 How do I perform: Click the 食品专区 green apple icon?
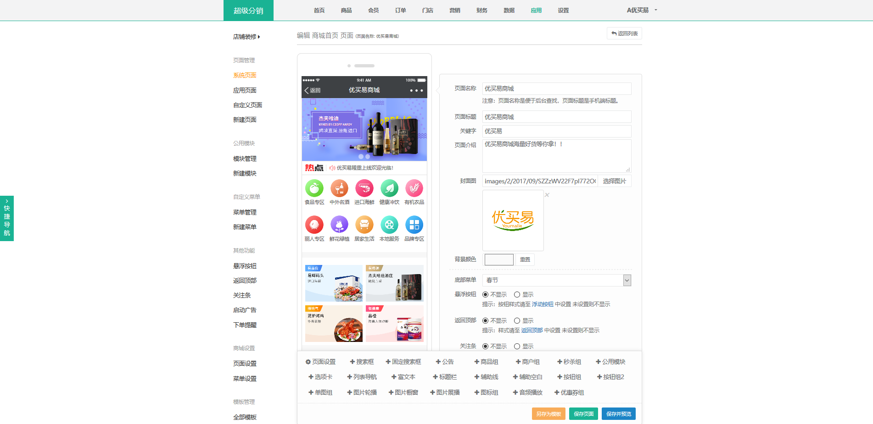coord(314,188)
